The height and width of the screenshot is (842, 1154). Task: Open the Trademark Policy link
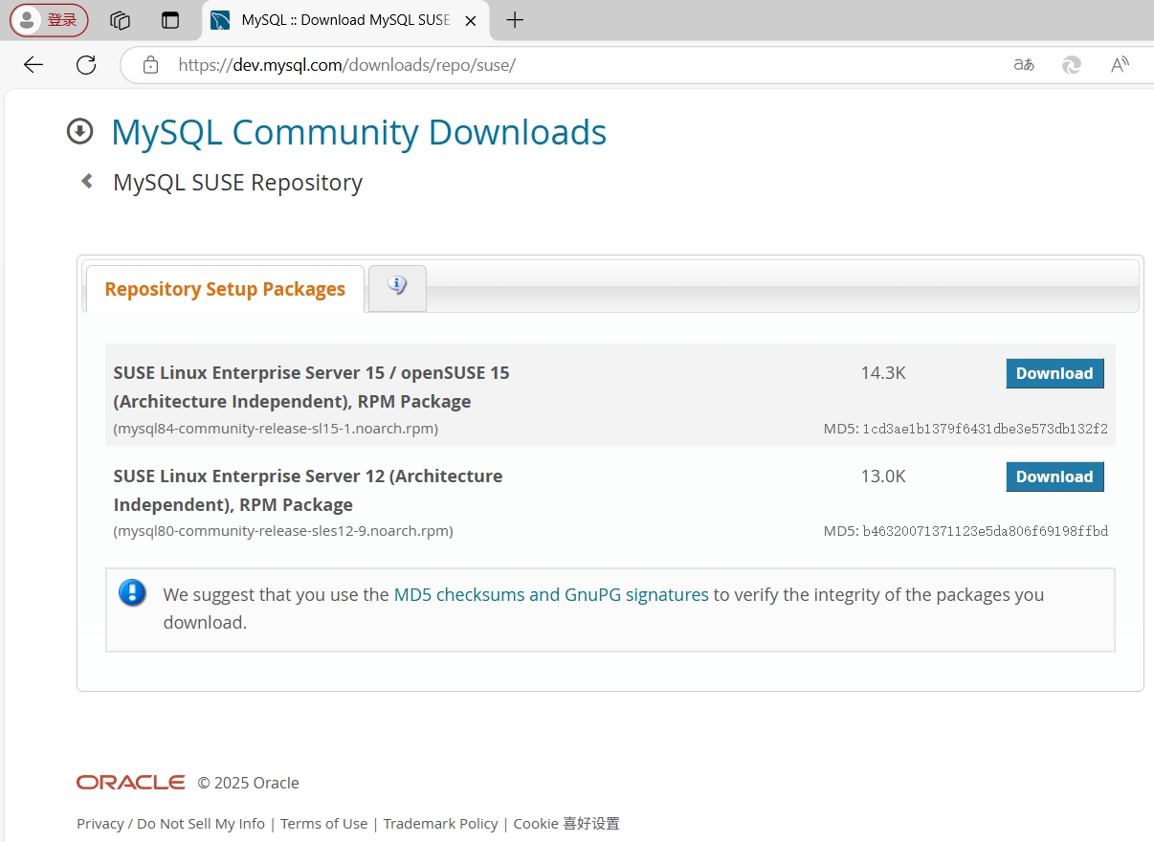point(440,824)
